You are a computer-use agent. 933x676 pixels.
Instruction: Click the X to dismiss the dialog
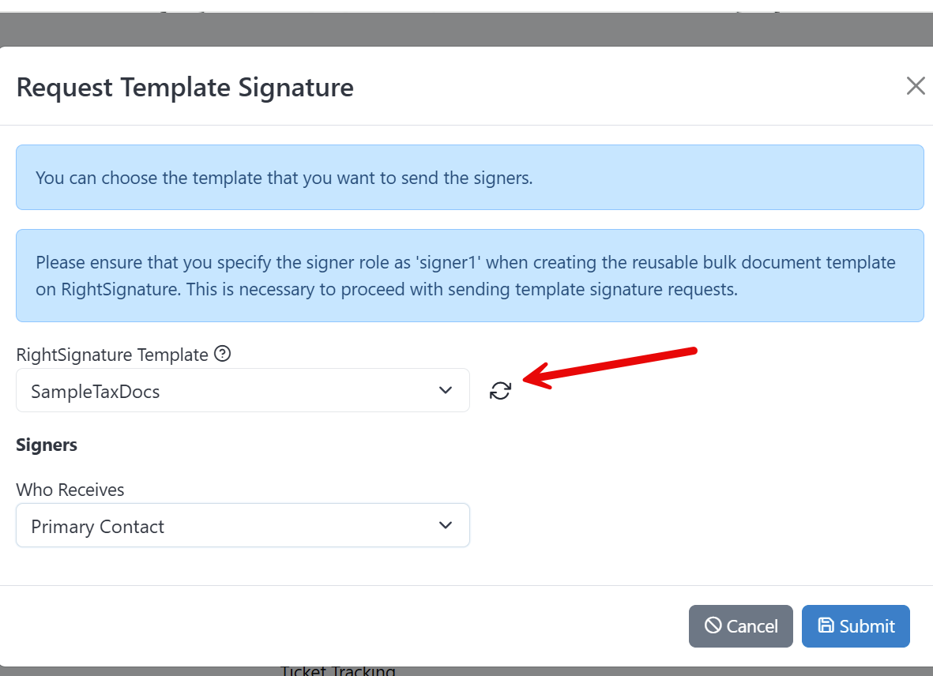tap(915, 85)
